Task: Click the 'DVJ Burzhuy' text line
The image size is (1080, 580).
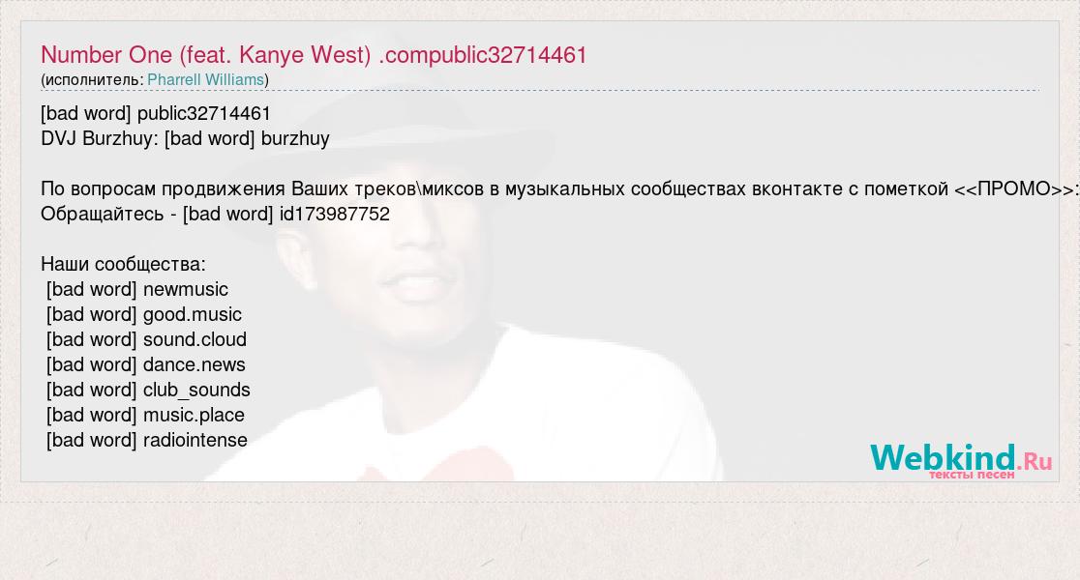Action: (185, 138)
